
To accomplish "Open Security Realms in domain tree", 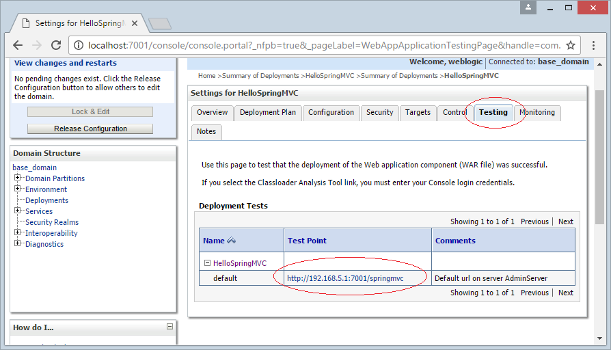I will coord(52,222).
